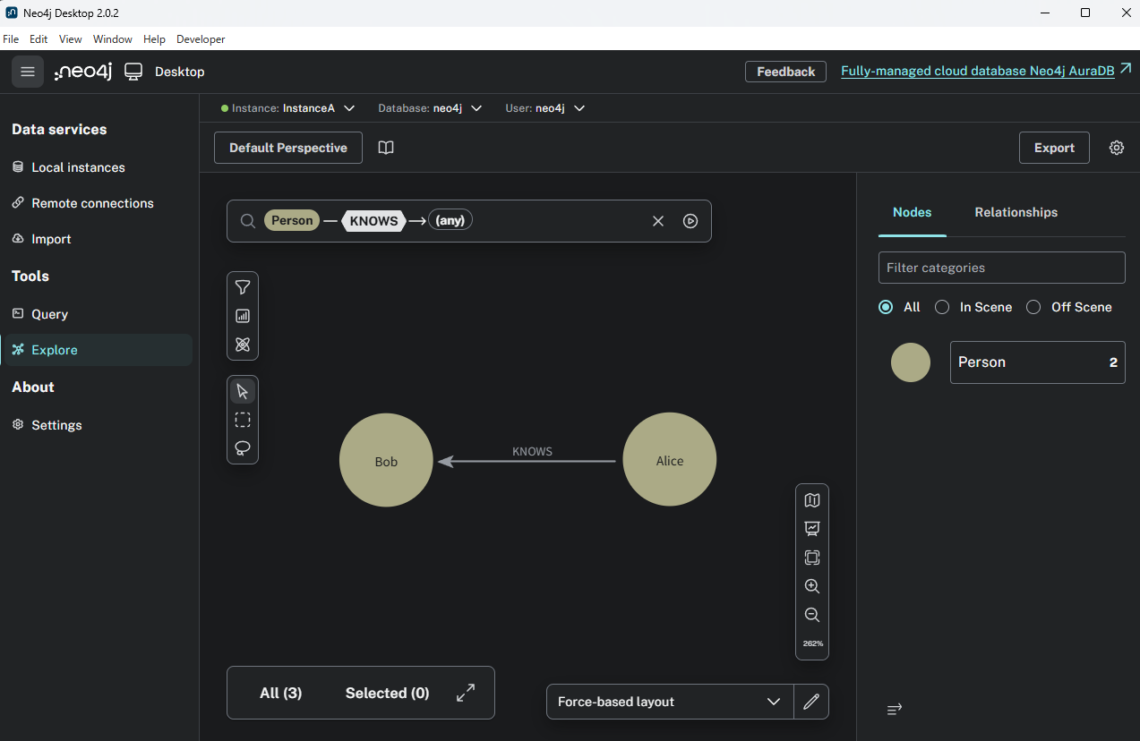Clear the search bar with X
Viewport: 1140px width, 741px height.
[x=658, y=221]
